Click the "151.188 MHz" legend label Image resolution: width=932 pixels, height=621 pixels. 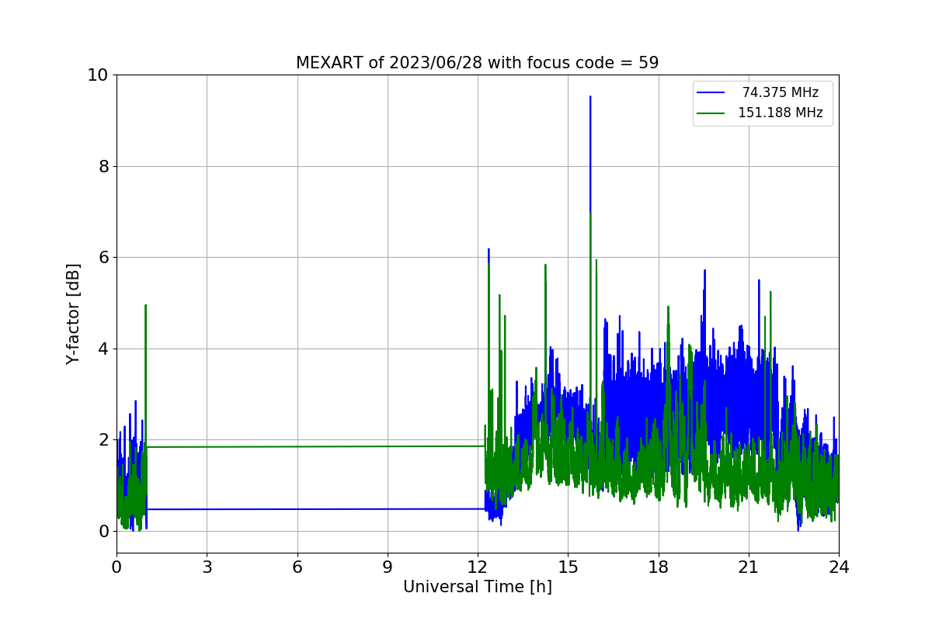click(x=780, y=113)
